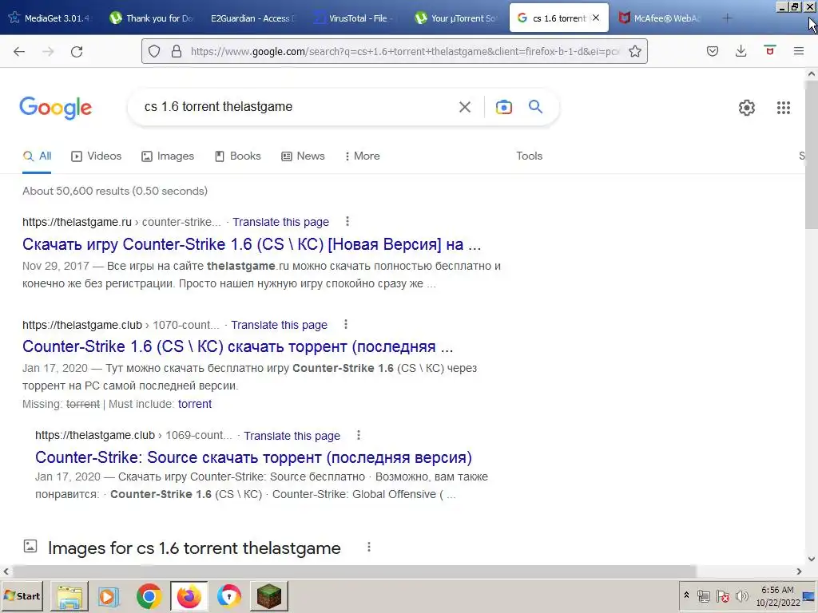This screenshot has height=613, width=818.
Task: Select the Images search filter
Action: click(x=168, y=156)
